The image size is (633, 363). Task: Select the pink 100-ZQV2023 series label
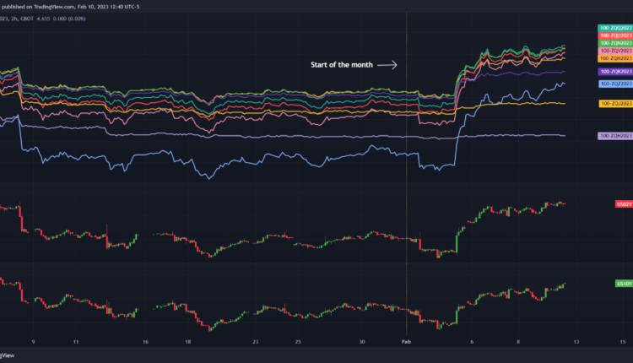coord(614,51)
